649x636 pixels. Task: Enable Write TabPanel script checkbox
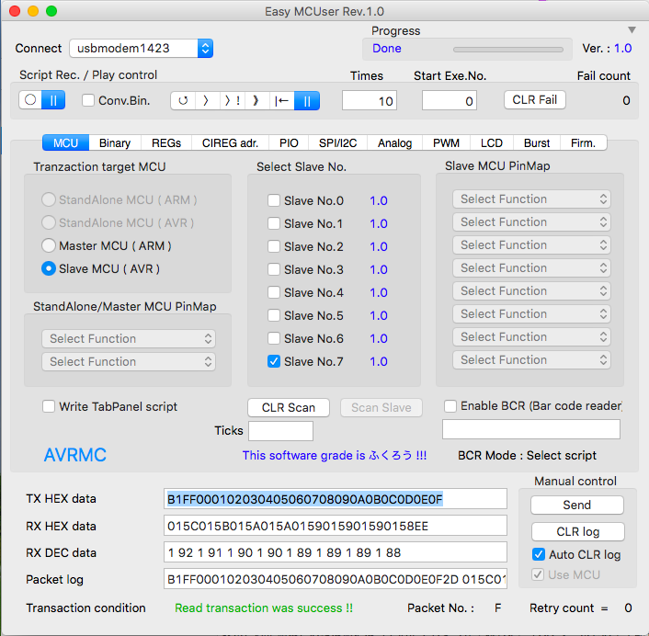(x=49, y=406)
